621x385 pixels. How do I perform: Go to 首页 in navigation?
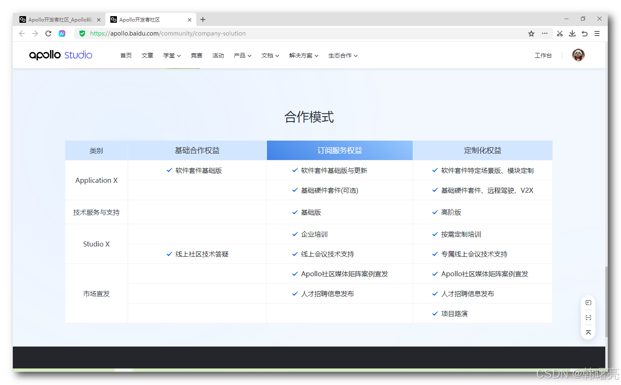tap(126, 55)
